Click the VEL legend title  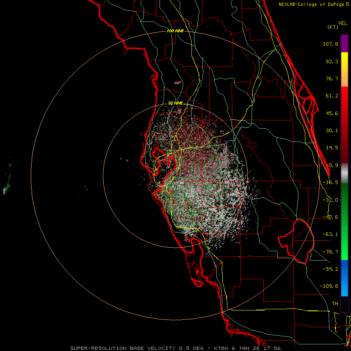342,23
